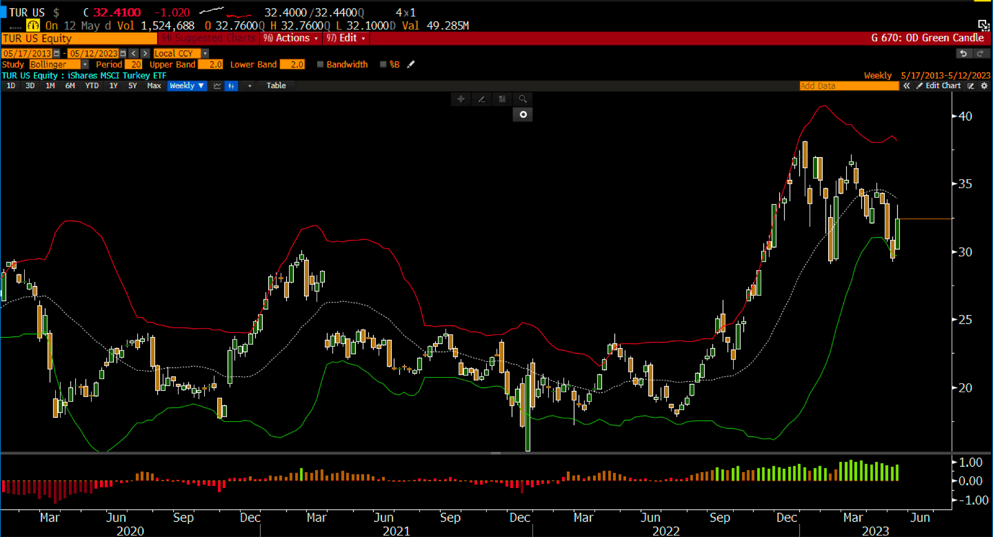Screen dimensions: 993x537
Task: Click the study color edit pencil
Action: pyautogui.click(x=411, y=64)
